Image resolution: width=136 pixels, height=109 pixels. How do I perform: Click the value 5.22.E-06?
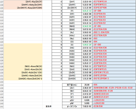pyautogui.click(x=87, y=5)
